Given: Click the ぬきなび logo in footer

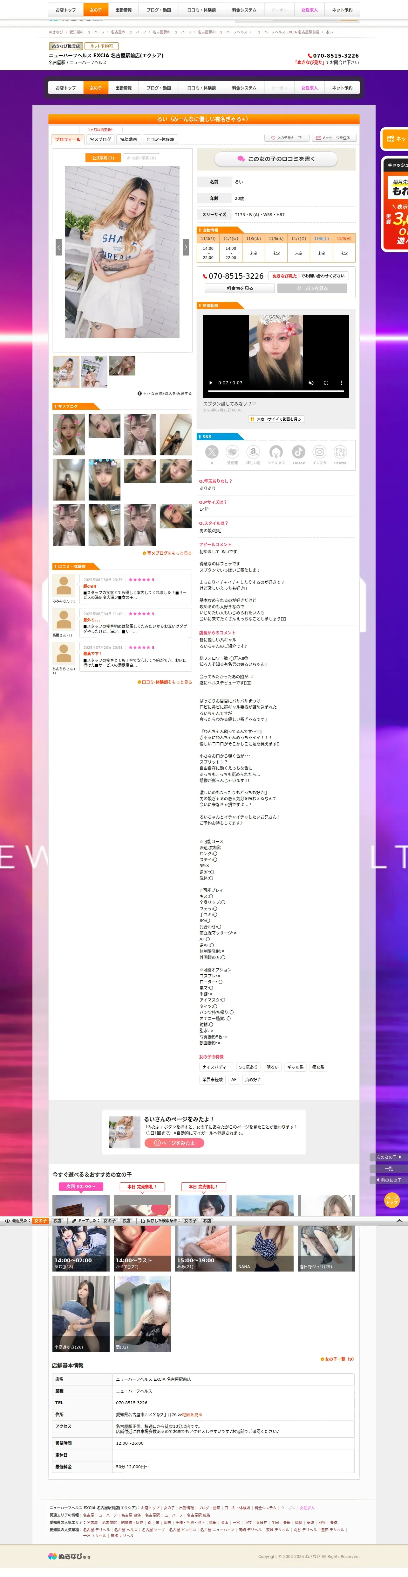Looking at the screenshot, I should click(69, 1556).
